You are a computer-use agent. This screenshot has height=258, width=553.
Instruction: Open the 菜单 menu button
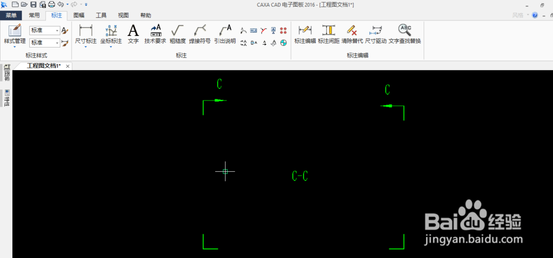tap(11, 15)
